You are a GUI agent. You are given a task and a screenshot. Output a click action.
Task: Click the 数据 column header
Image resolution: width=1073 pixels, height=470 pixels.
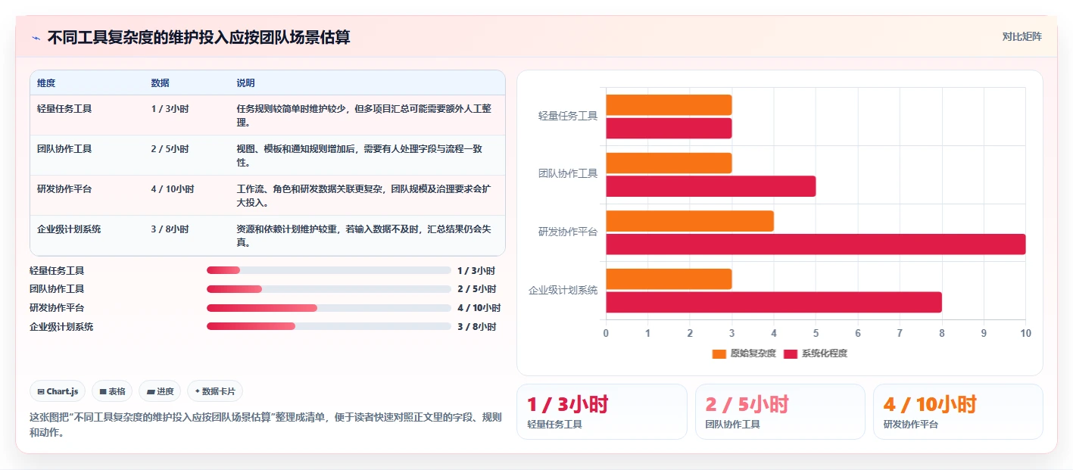(x=161, y=82)
